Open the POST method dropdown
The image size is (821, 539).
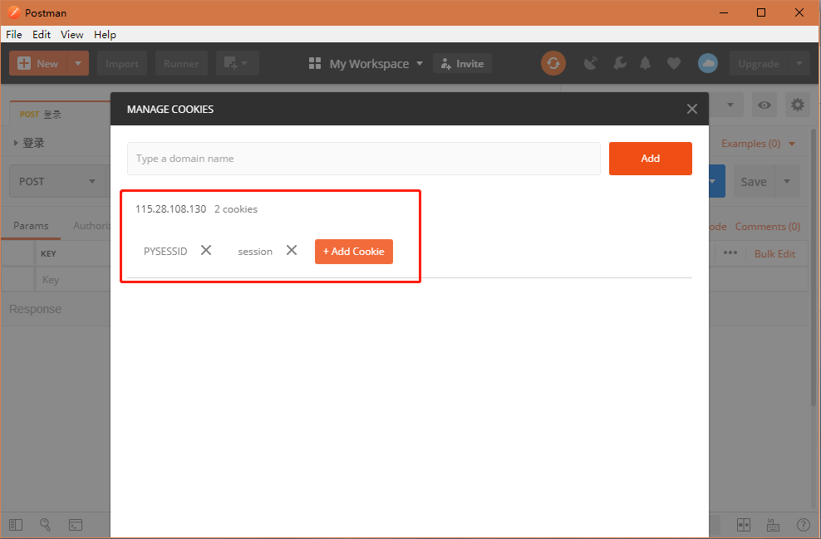click(57, 181)
